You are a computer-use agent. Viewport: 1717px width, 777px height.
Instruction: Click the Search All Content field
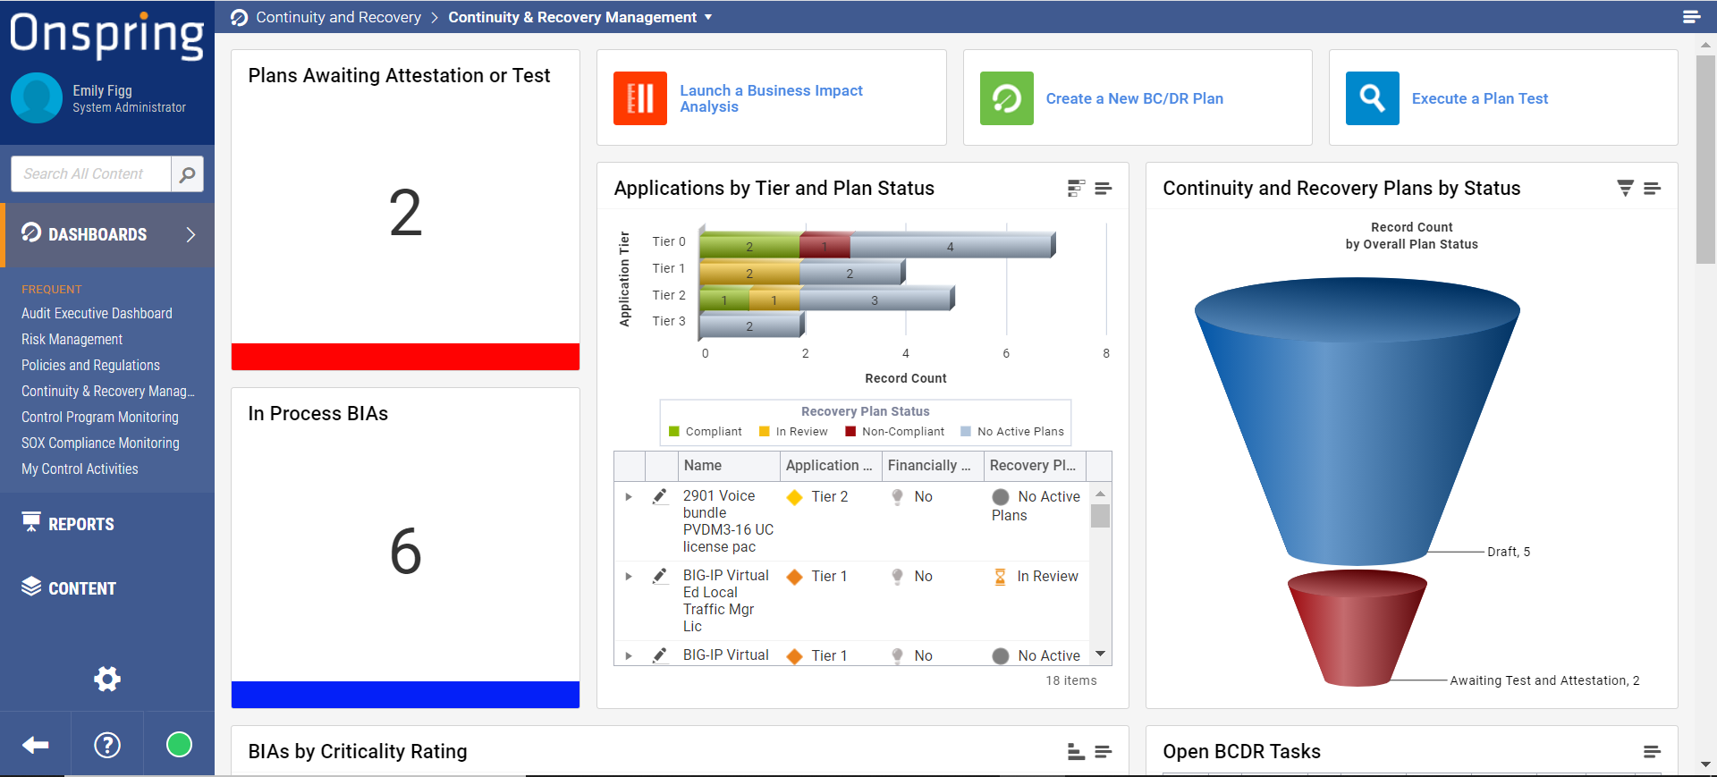tap(91, 174)
